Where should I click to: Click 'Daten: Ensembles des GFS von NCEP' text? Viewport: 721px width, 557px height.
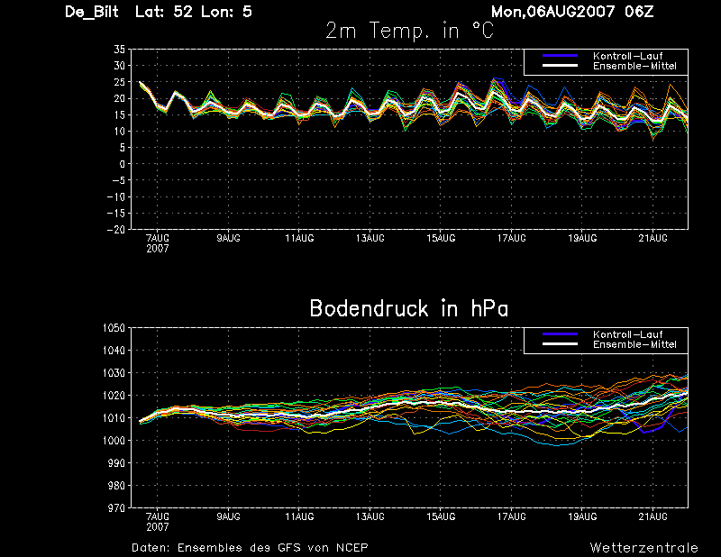click(250, 548)
